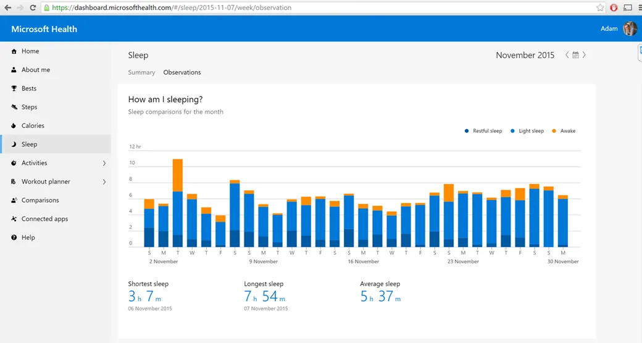Image resolution: width=642 pixels, height=343 pixels.
Task: Click the Home house icon in sidebar
Action: [14, 51]
